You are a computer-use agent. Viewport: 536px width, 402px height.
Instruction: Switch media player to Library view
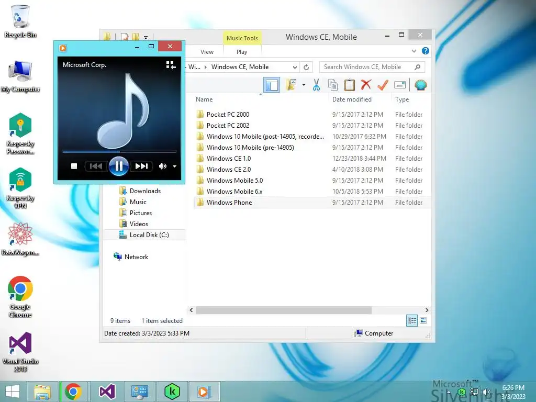tap(171, 65)
